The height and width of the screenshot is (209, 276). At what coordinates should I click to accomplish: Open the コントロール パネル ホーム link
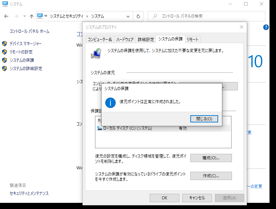point(29,31)
